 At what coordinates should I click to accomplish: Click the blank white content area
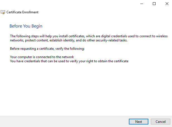coord(83,89)
